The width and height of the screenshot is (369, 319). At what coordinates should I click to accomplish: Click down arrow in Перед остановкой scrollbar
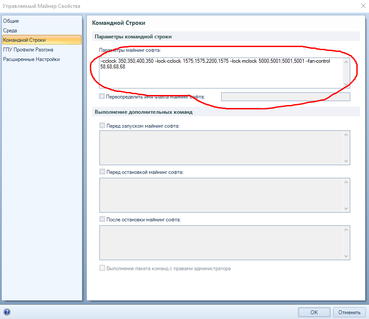(x=346, y=208)
